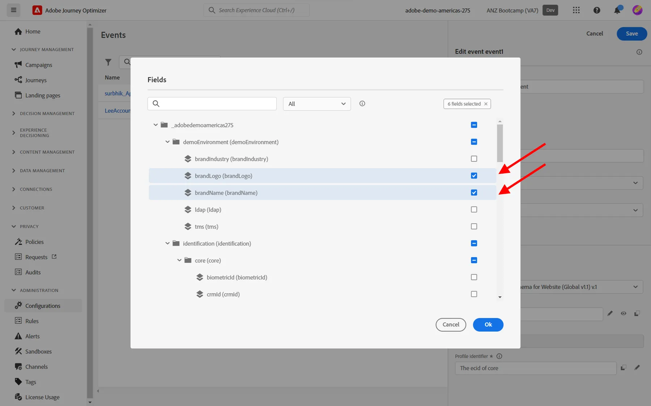Open the user profile avatar

(637, 10)
